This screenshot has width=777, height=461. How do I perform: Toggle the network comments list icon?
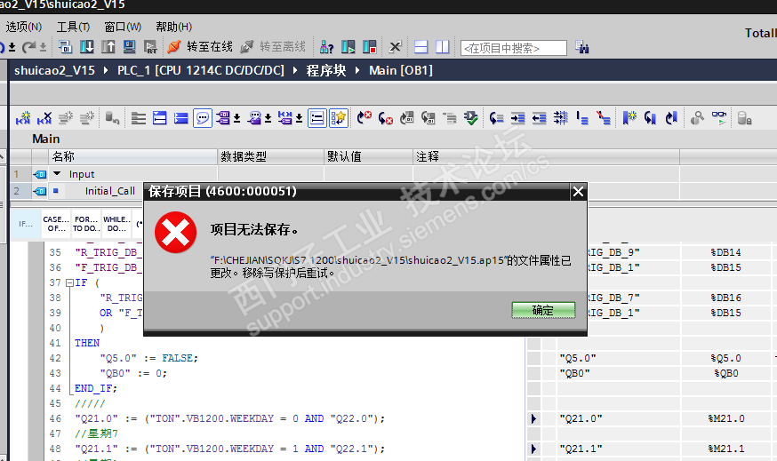coord(317,118)
